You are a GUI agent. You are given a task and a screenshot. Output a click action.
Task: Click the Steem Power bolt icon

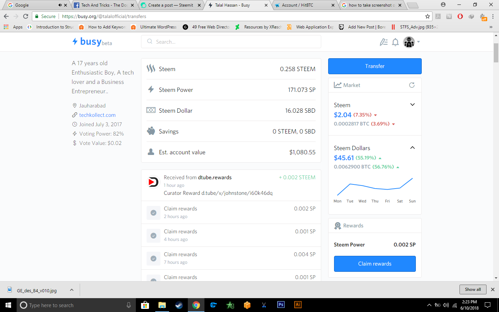click(x=151, y=89)
